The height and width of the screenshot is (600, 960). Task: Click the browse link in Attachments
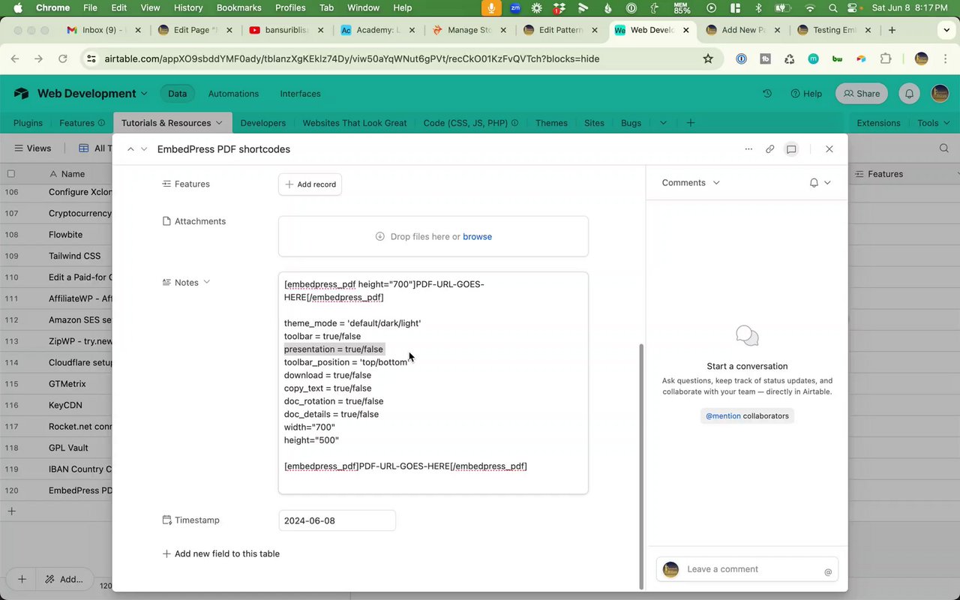point(477,236)
